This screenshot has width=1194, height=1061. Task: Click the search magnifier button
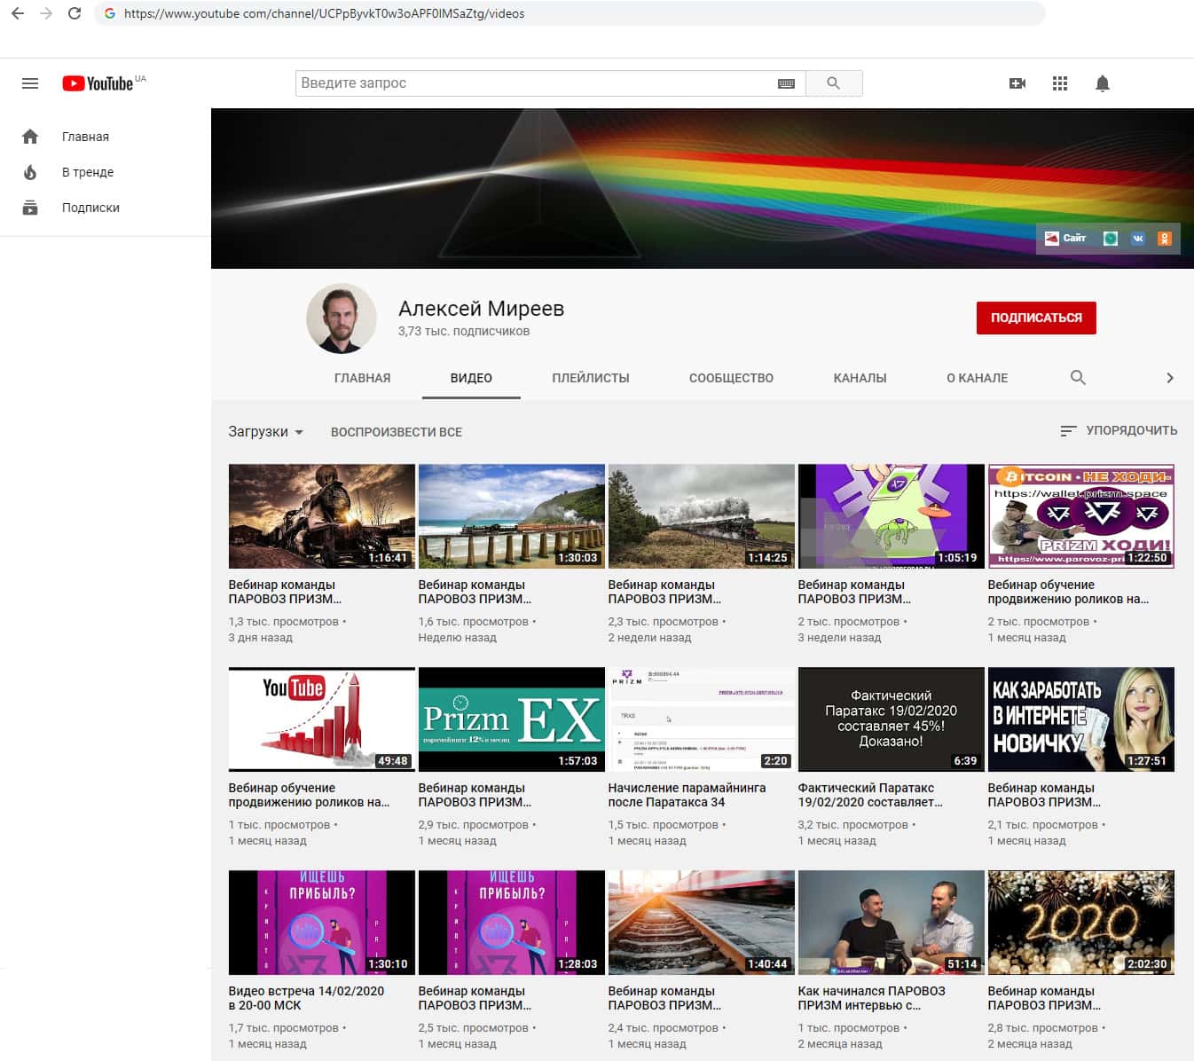833,83
